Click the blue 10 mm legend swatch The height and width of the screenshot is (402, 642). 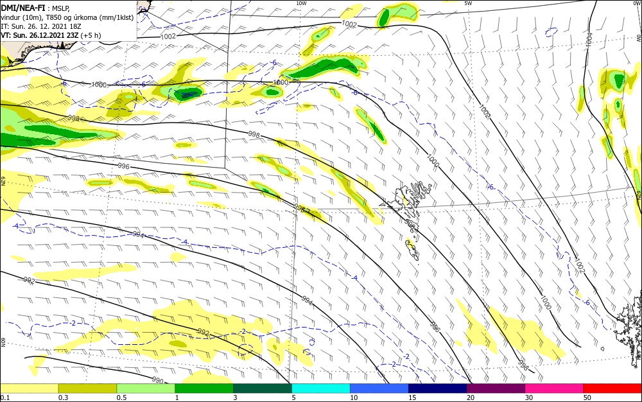pos(379,389)
